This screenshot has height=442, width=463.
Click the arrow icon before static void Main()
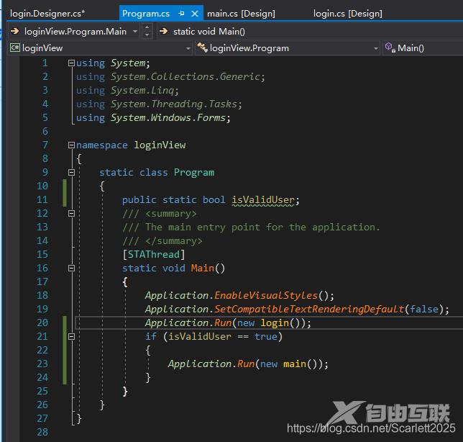point(163,31)
